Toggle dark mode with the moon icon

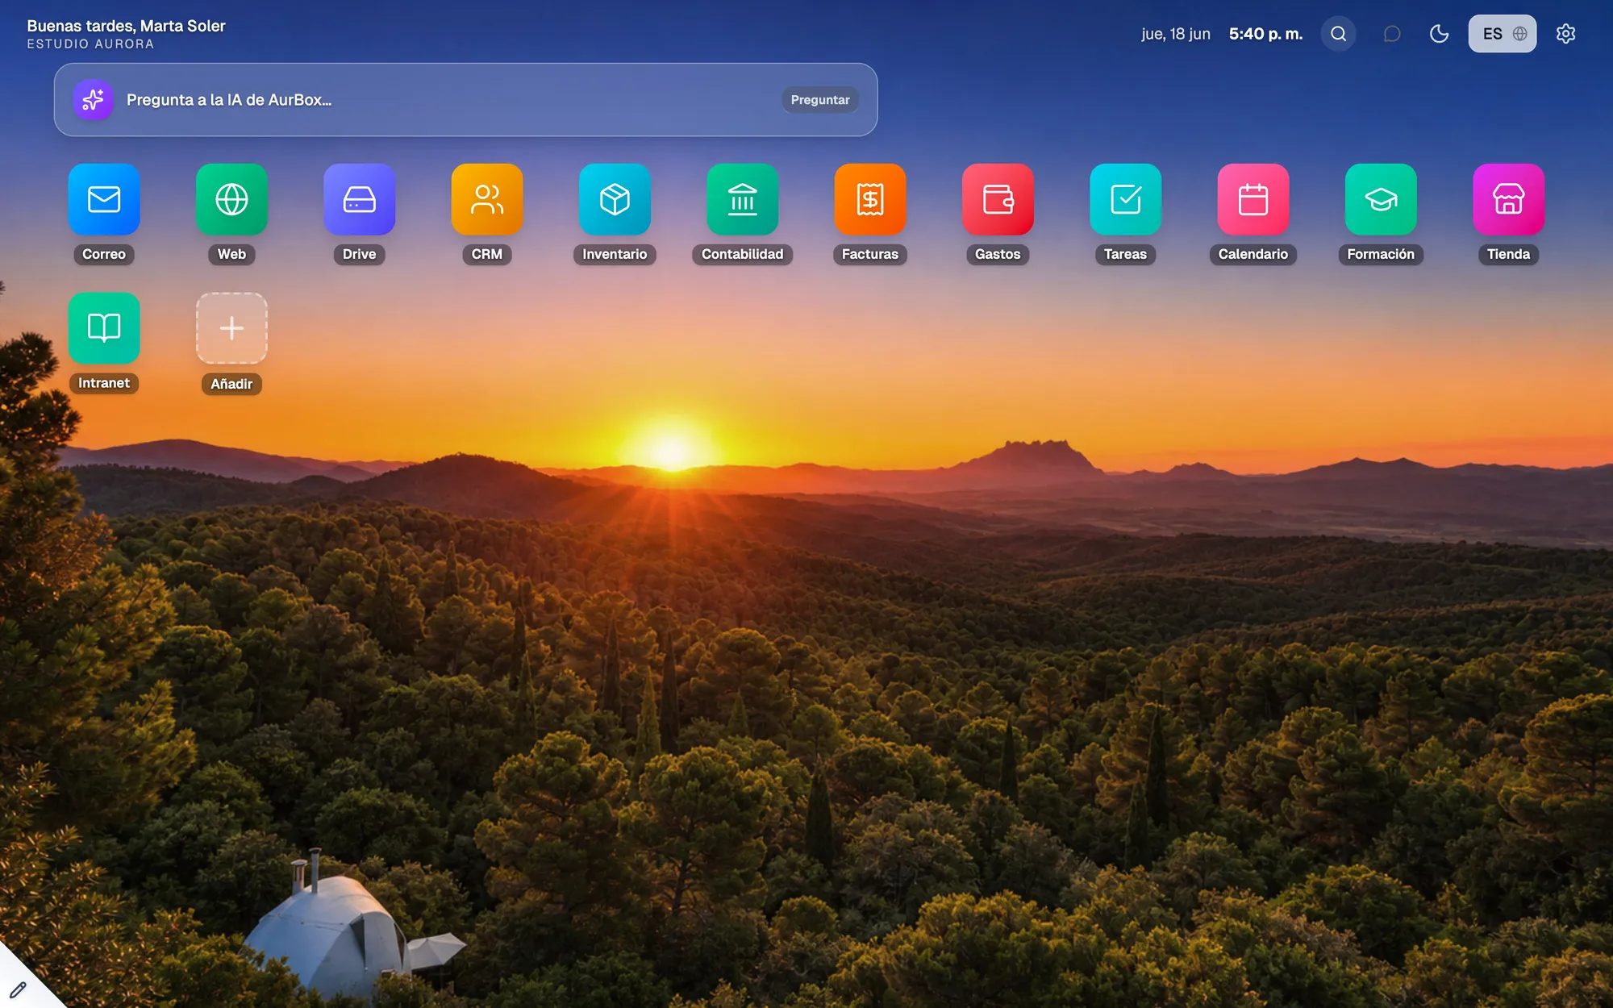tap(1440, 34)
